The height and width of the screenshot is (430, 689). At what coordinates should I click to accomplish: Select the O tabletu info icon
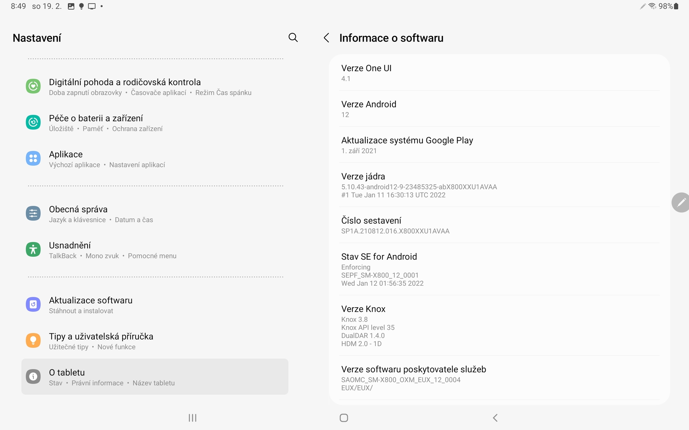coord(33,376)
